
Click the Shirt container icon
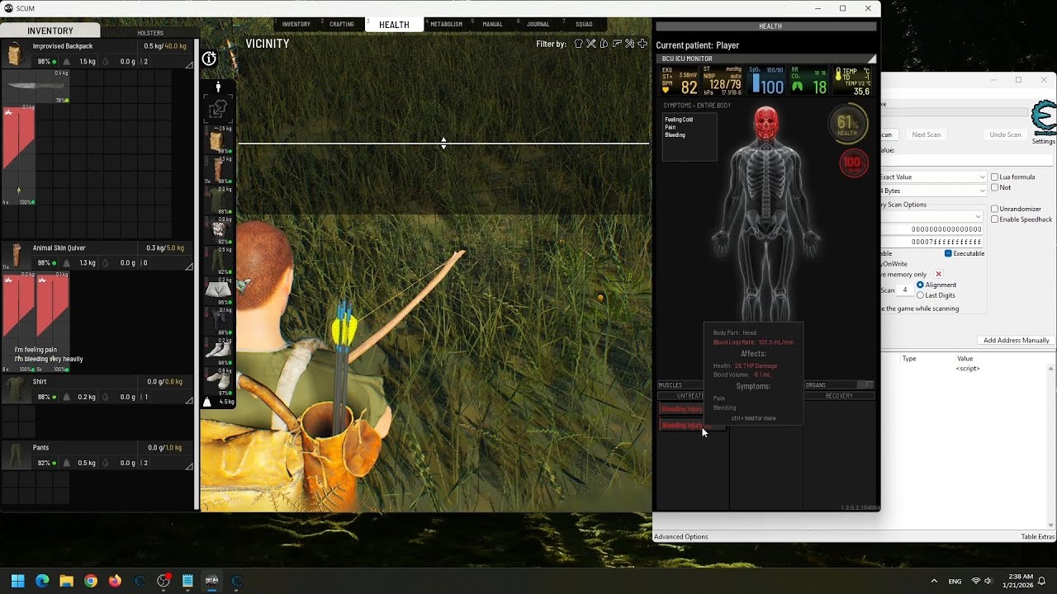coord(15,389)
